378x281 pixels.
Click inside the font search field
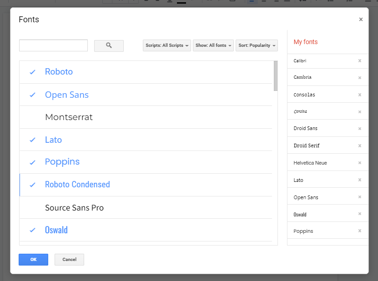click(53, 45)
